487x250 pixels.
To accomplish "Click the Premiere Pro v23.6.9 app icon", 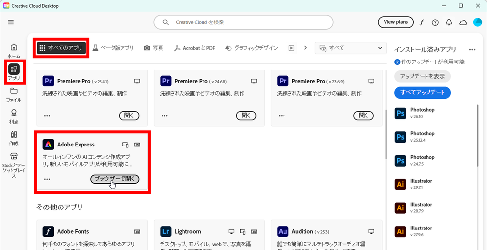I will 283,81.
